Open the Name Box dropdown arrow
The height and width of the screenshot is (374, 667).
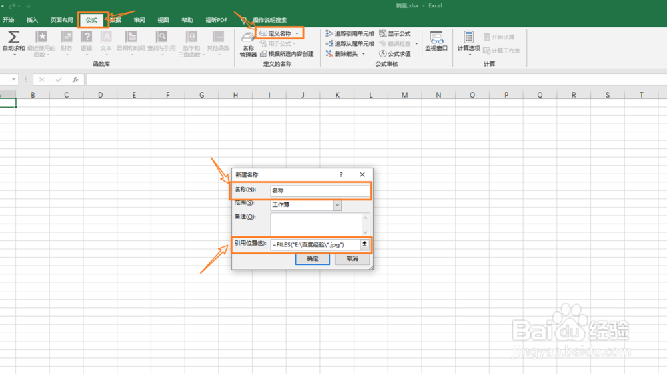pos(13,79)
